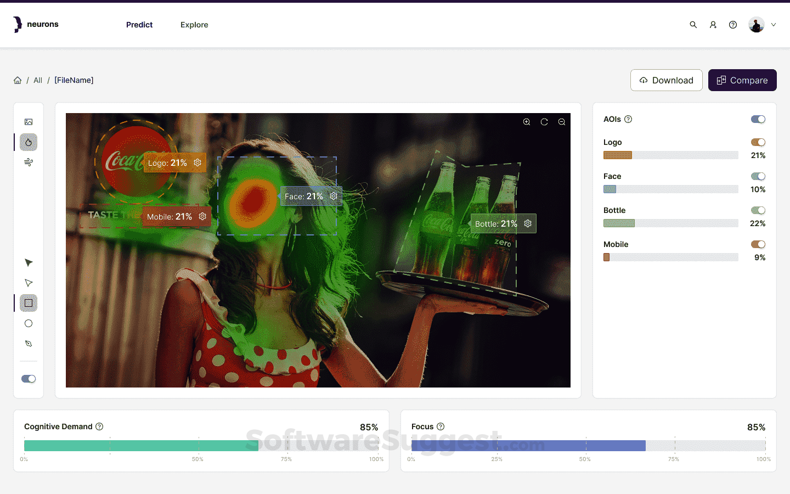The height and width of the screenshot is (494, 790).
Task: Click the [FileName] breadcrumb
Action: [74, 80]
